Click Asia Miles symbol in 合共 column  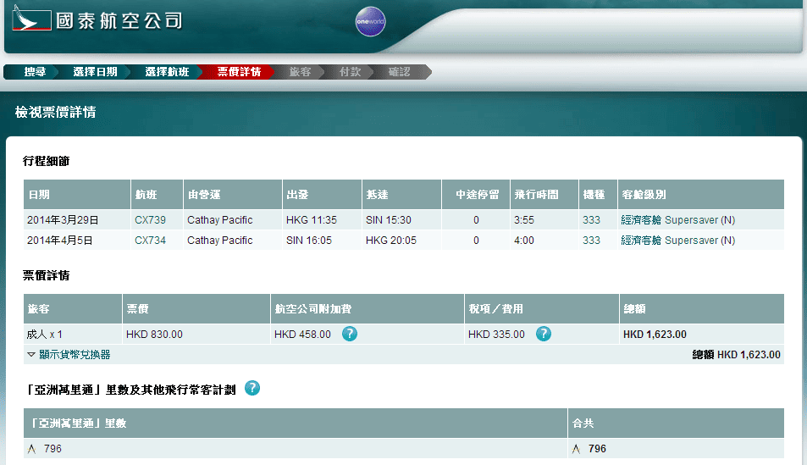pos(577,449)
